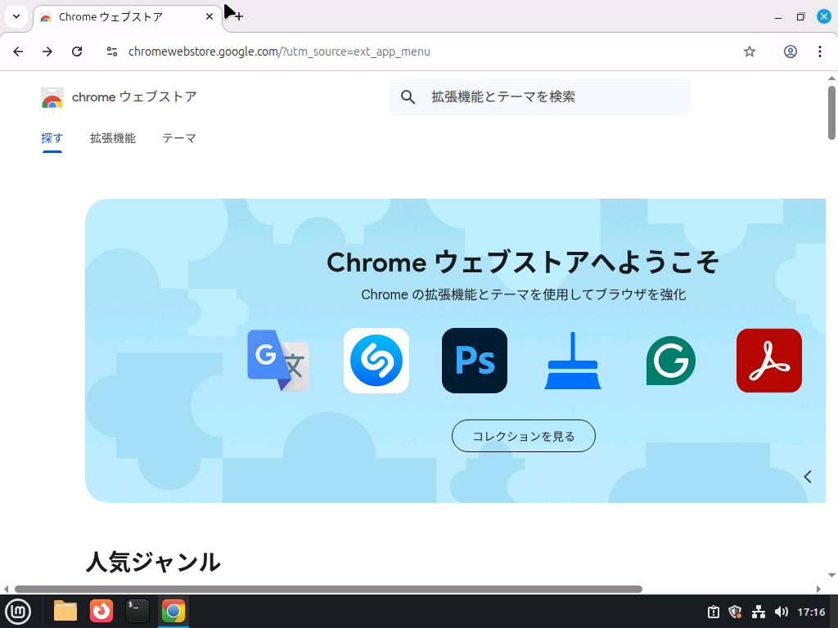Open the tab search chevron in the title bar
838x628 pixels.
click(16, 16)
